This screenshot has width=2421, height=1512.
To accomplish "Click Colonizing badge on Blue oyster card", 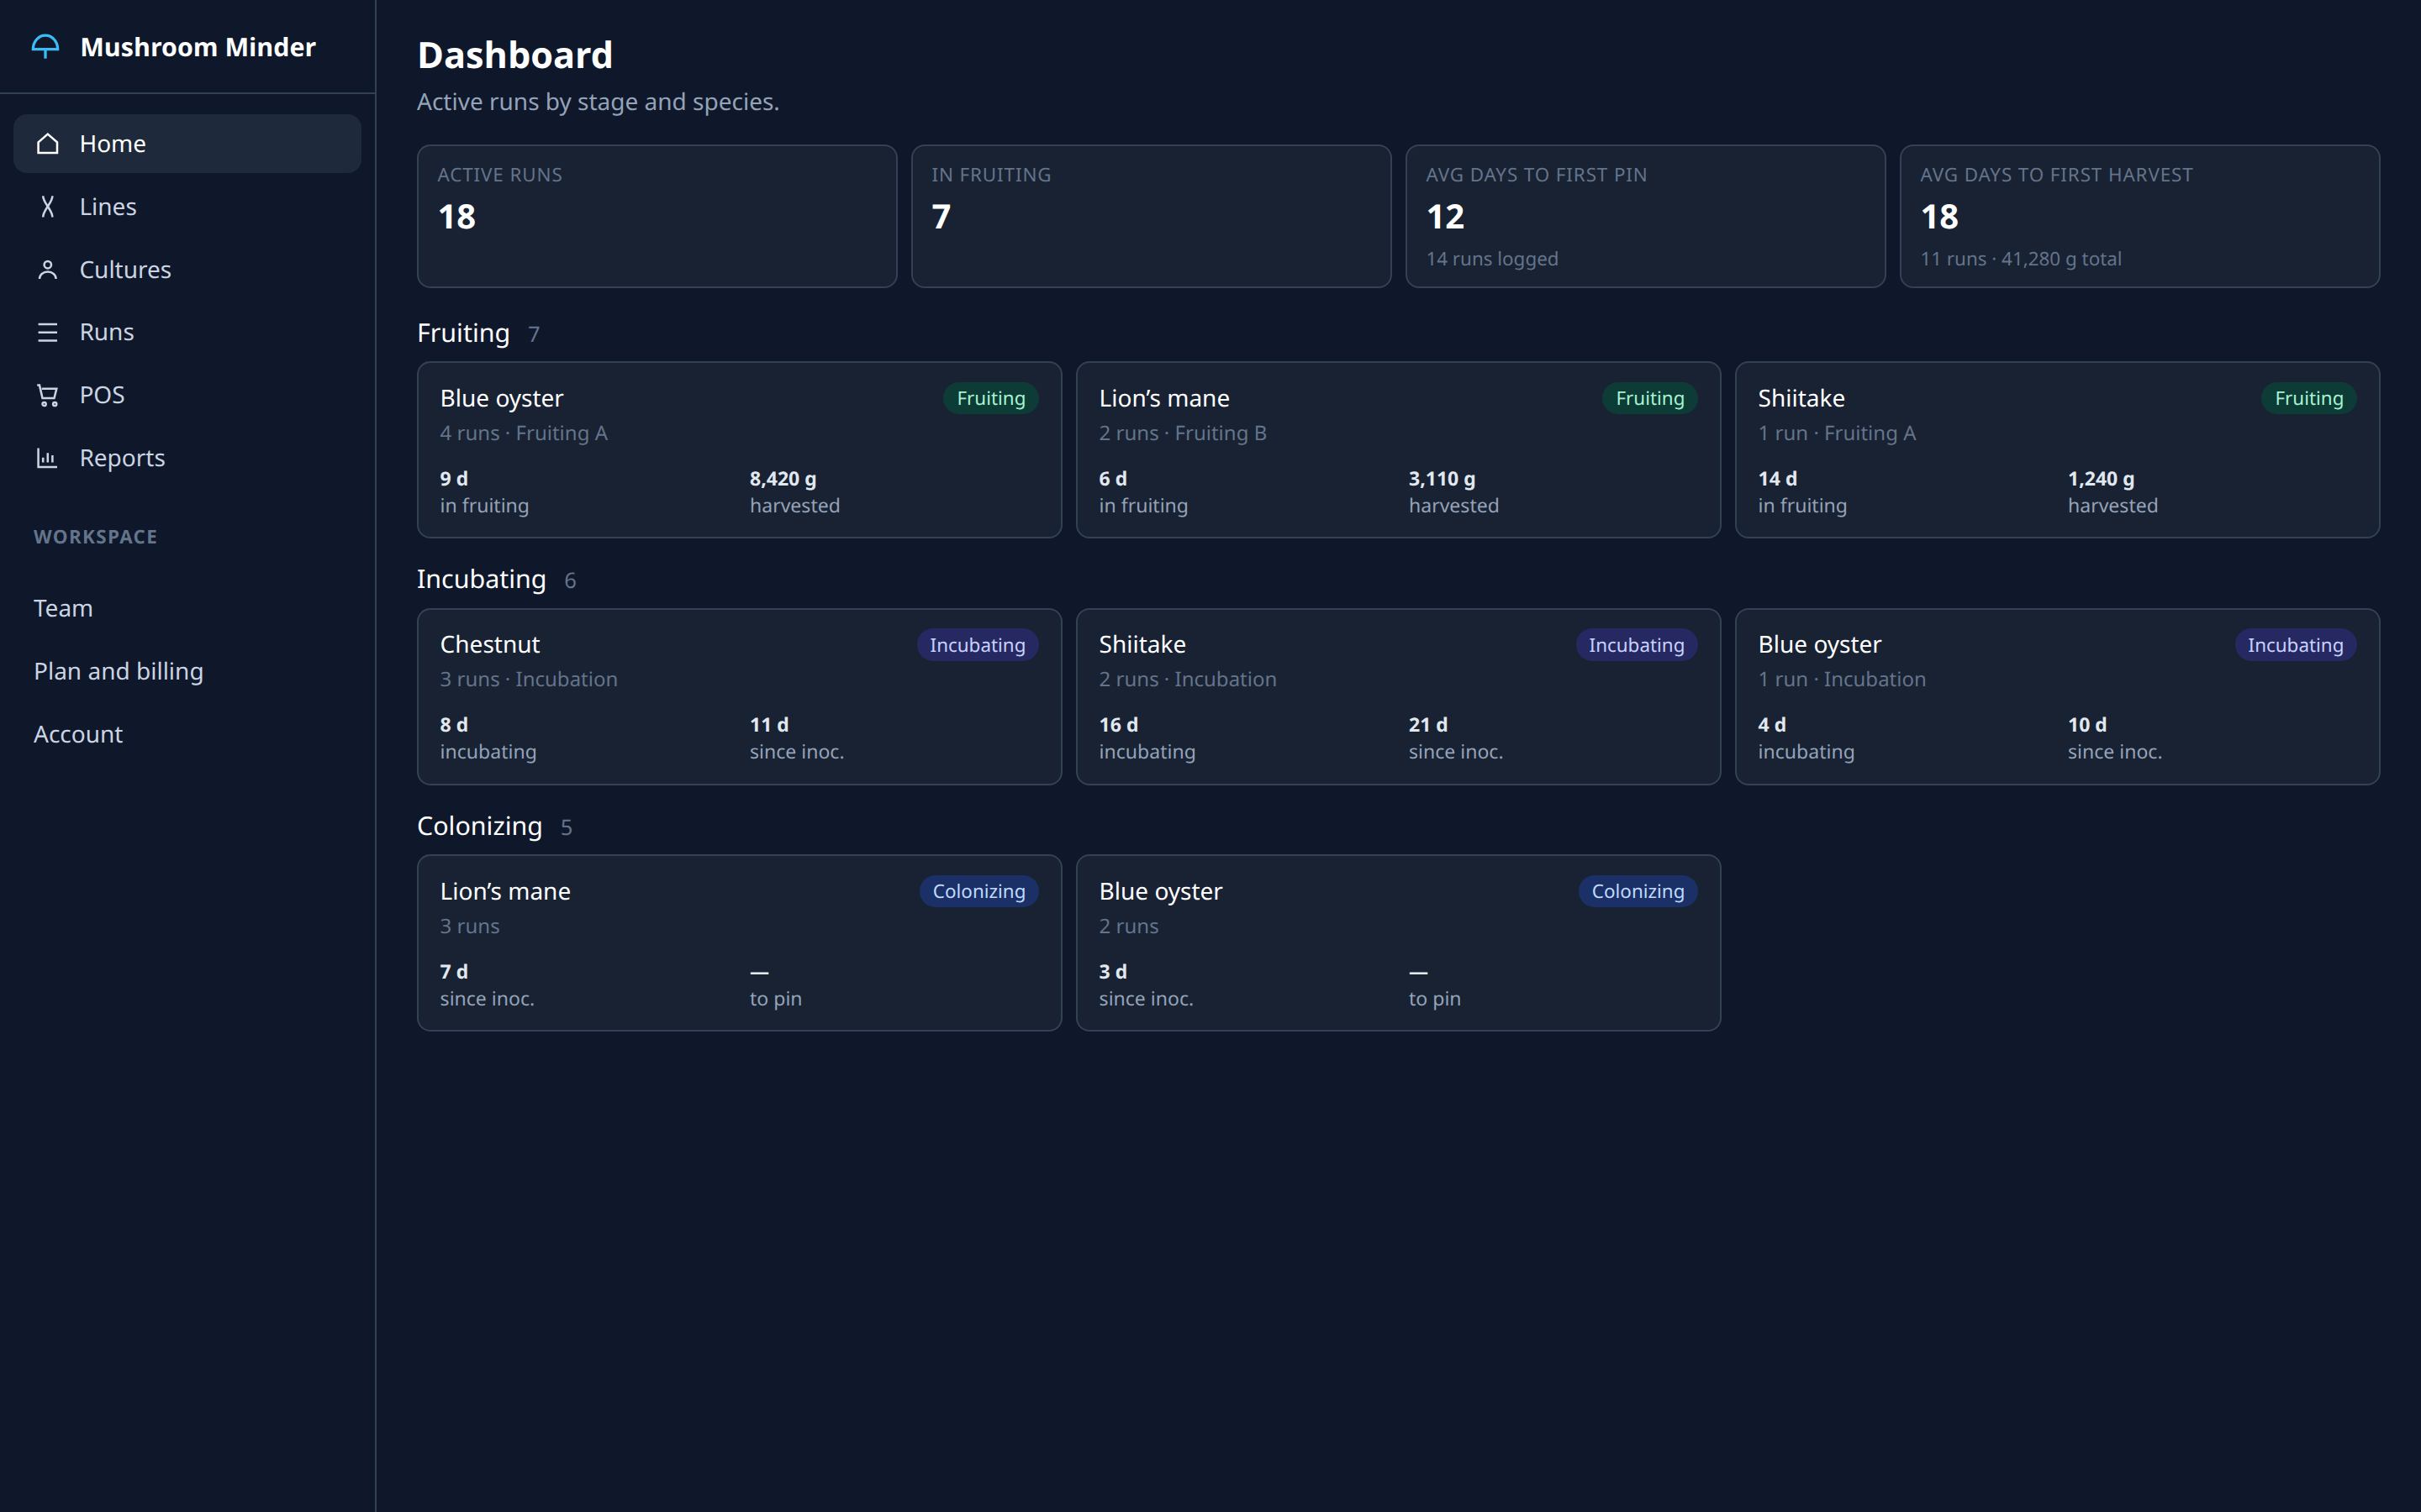I will click(x=1638, y=891).
